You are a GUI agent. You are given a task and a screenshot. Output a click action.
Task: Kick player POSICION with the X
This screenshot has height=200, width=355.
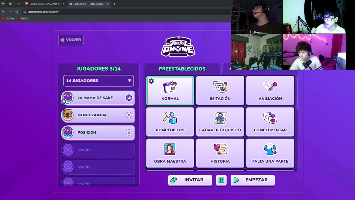pyautogui.click(x=129, y=132)
